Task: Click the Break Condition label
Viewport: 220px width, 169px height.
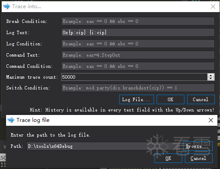Action: (x=27, y=21)
